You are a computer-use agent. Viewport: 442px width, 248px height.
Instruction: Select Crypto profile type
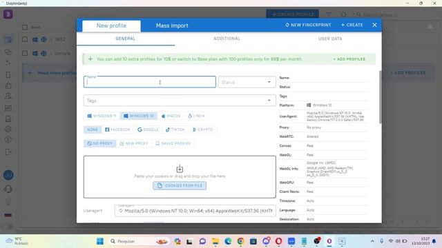(x=202, y=130)
